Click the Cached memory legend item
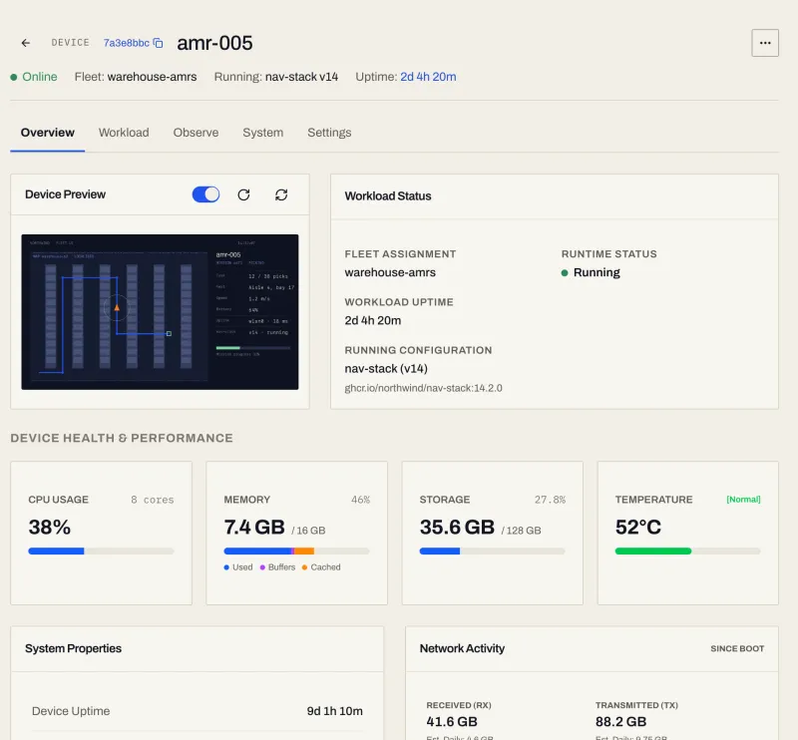Image resolution: width=798 pixels, height=740 pixels. point(321,566)
